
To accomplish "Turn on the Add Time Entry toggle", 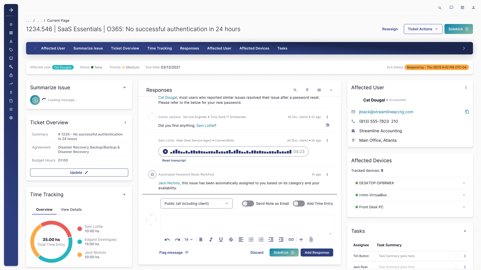I will coord(299,203).
